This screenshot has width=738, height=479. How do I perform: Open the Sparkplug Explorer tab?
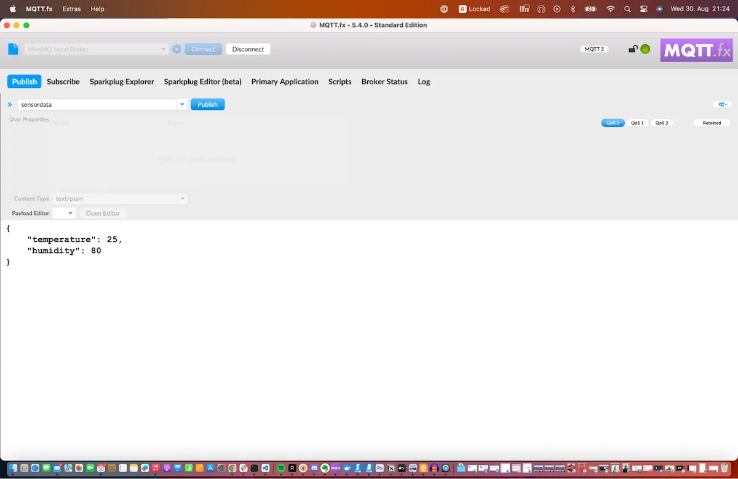122,82
